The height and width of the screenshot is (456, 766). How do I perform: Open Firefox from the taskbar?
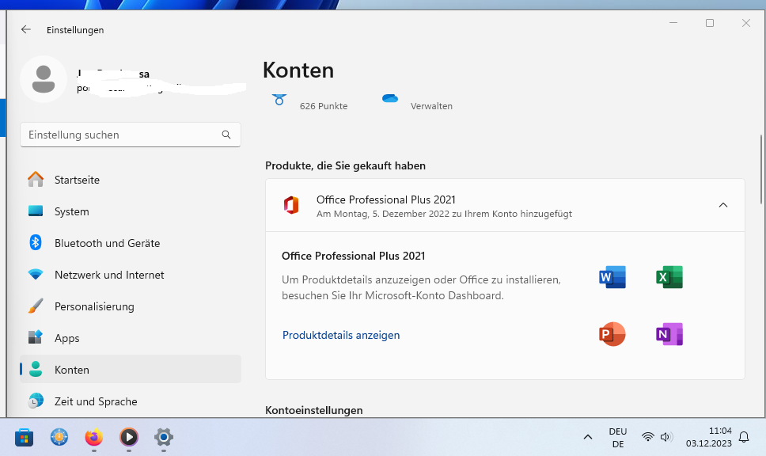94,437
